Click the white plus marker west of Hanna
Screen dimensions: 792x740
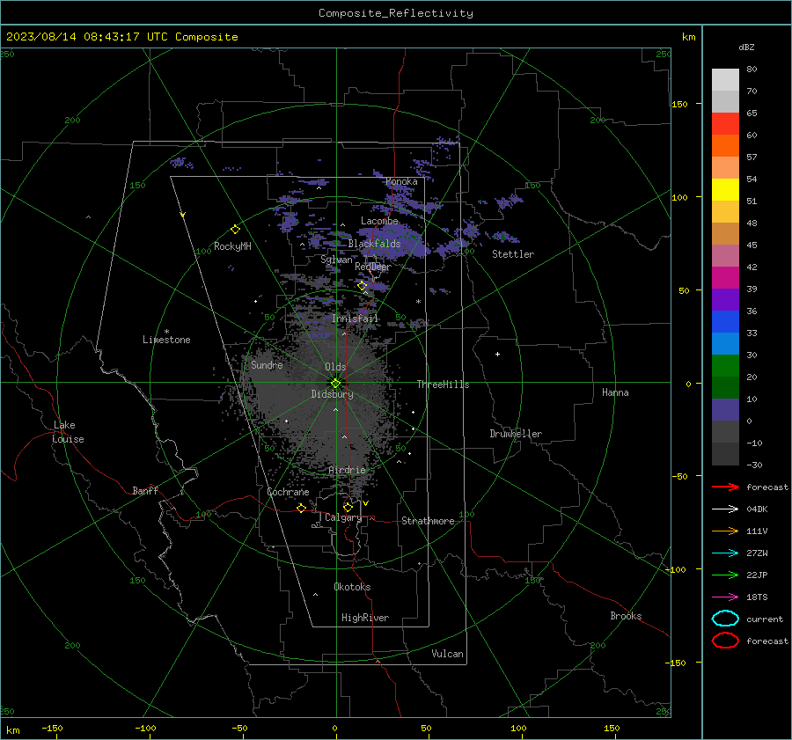coord(497,354)
